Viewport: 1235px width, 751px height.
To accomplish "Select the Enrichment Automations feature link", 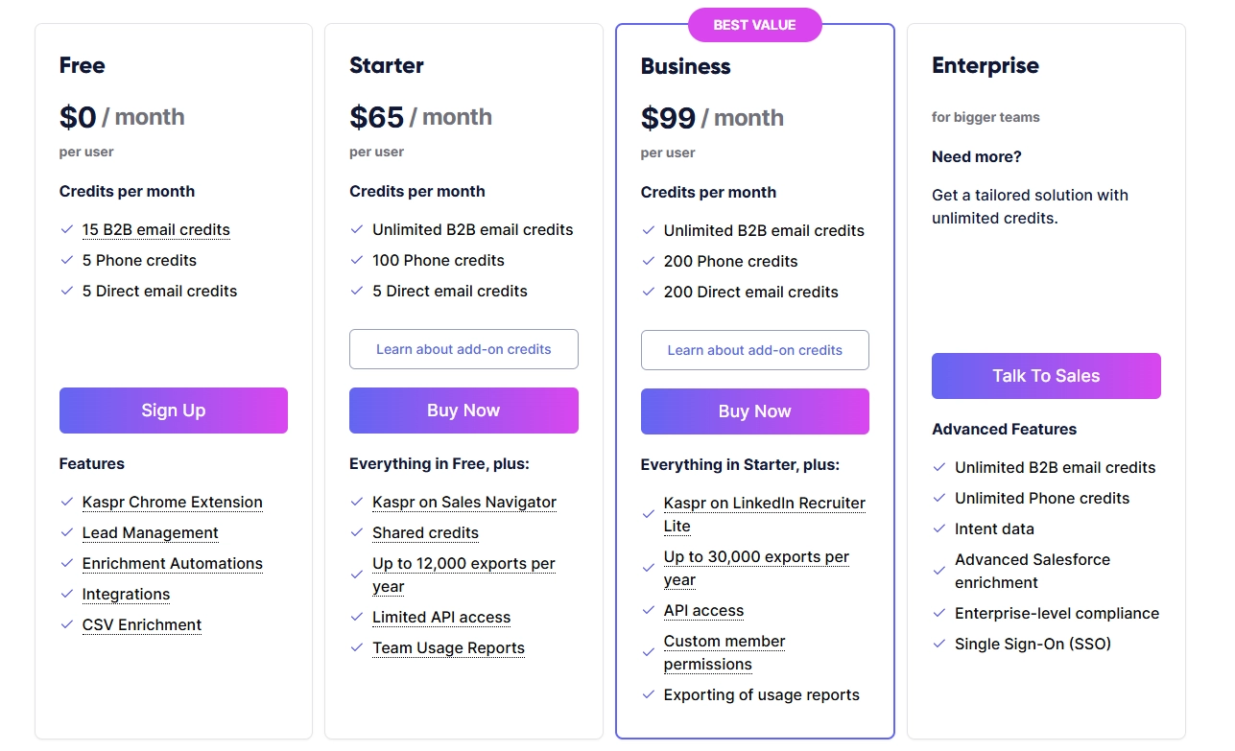I will coord(173,564).
